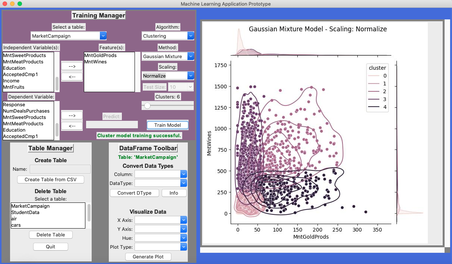Click the Training Manager heading
The height and width of the screenshot is (264, 452).
coord(99,15)
